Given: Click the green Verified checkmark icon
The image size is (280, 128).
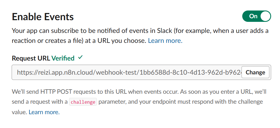Looking at the screenshot, I should tap(80, 58).
